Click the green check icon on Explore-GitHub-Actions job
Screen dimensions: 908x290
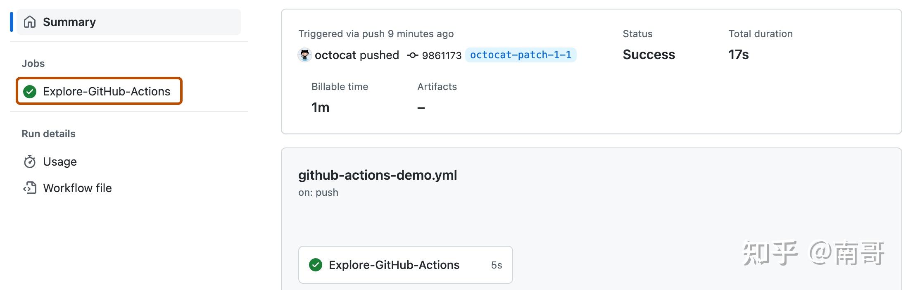pyautogui.click(x=29, y=91)
